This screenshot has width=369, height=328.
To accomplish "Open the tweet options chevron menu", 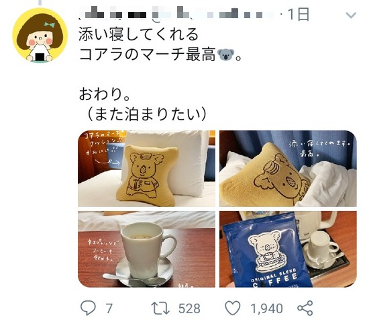I will (x=351, y=15).
